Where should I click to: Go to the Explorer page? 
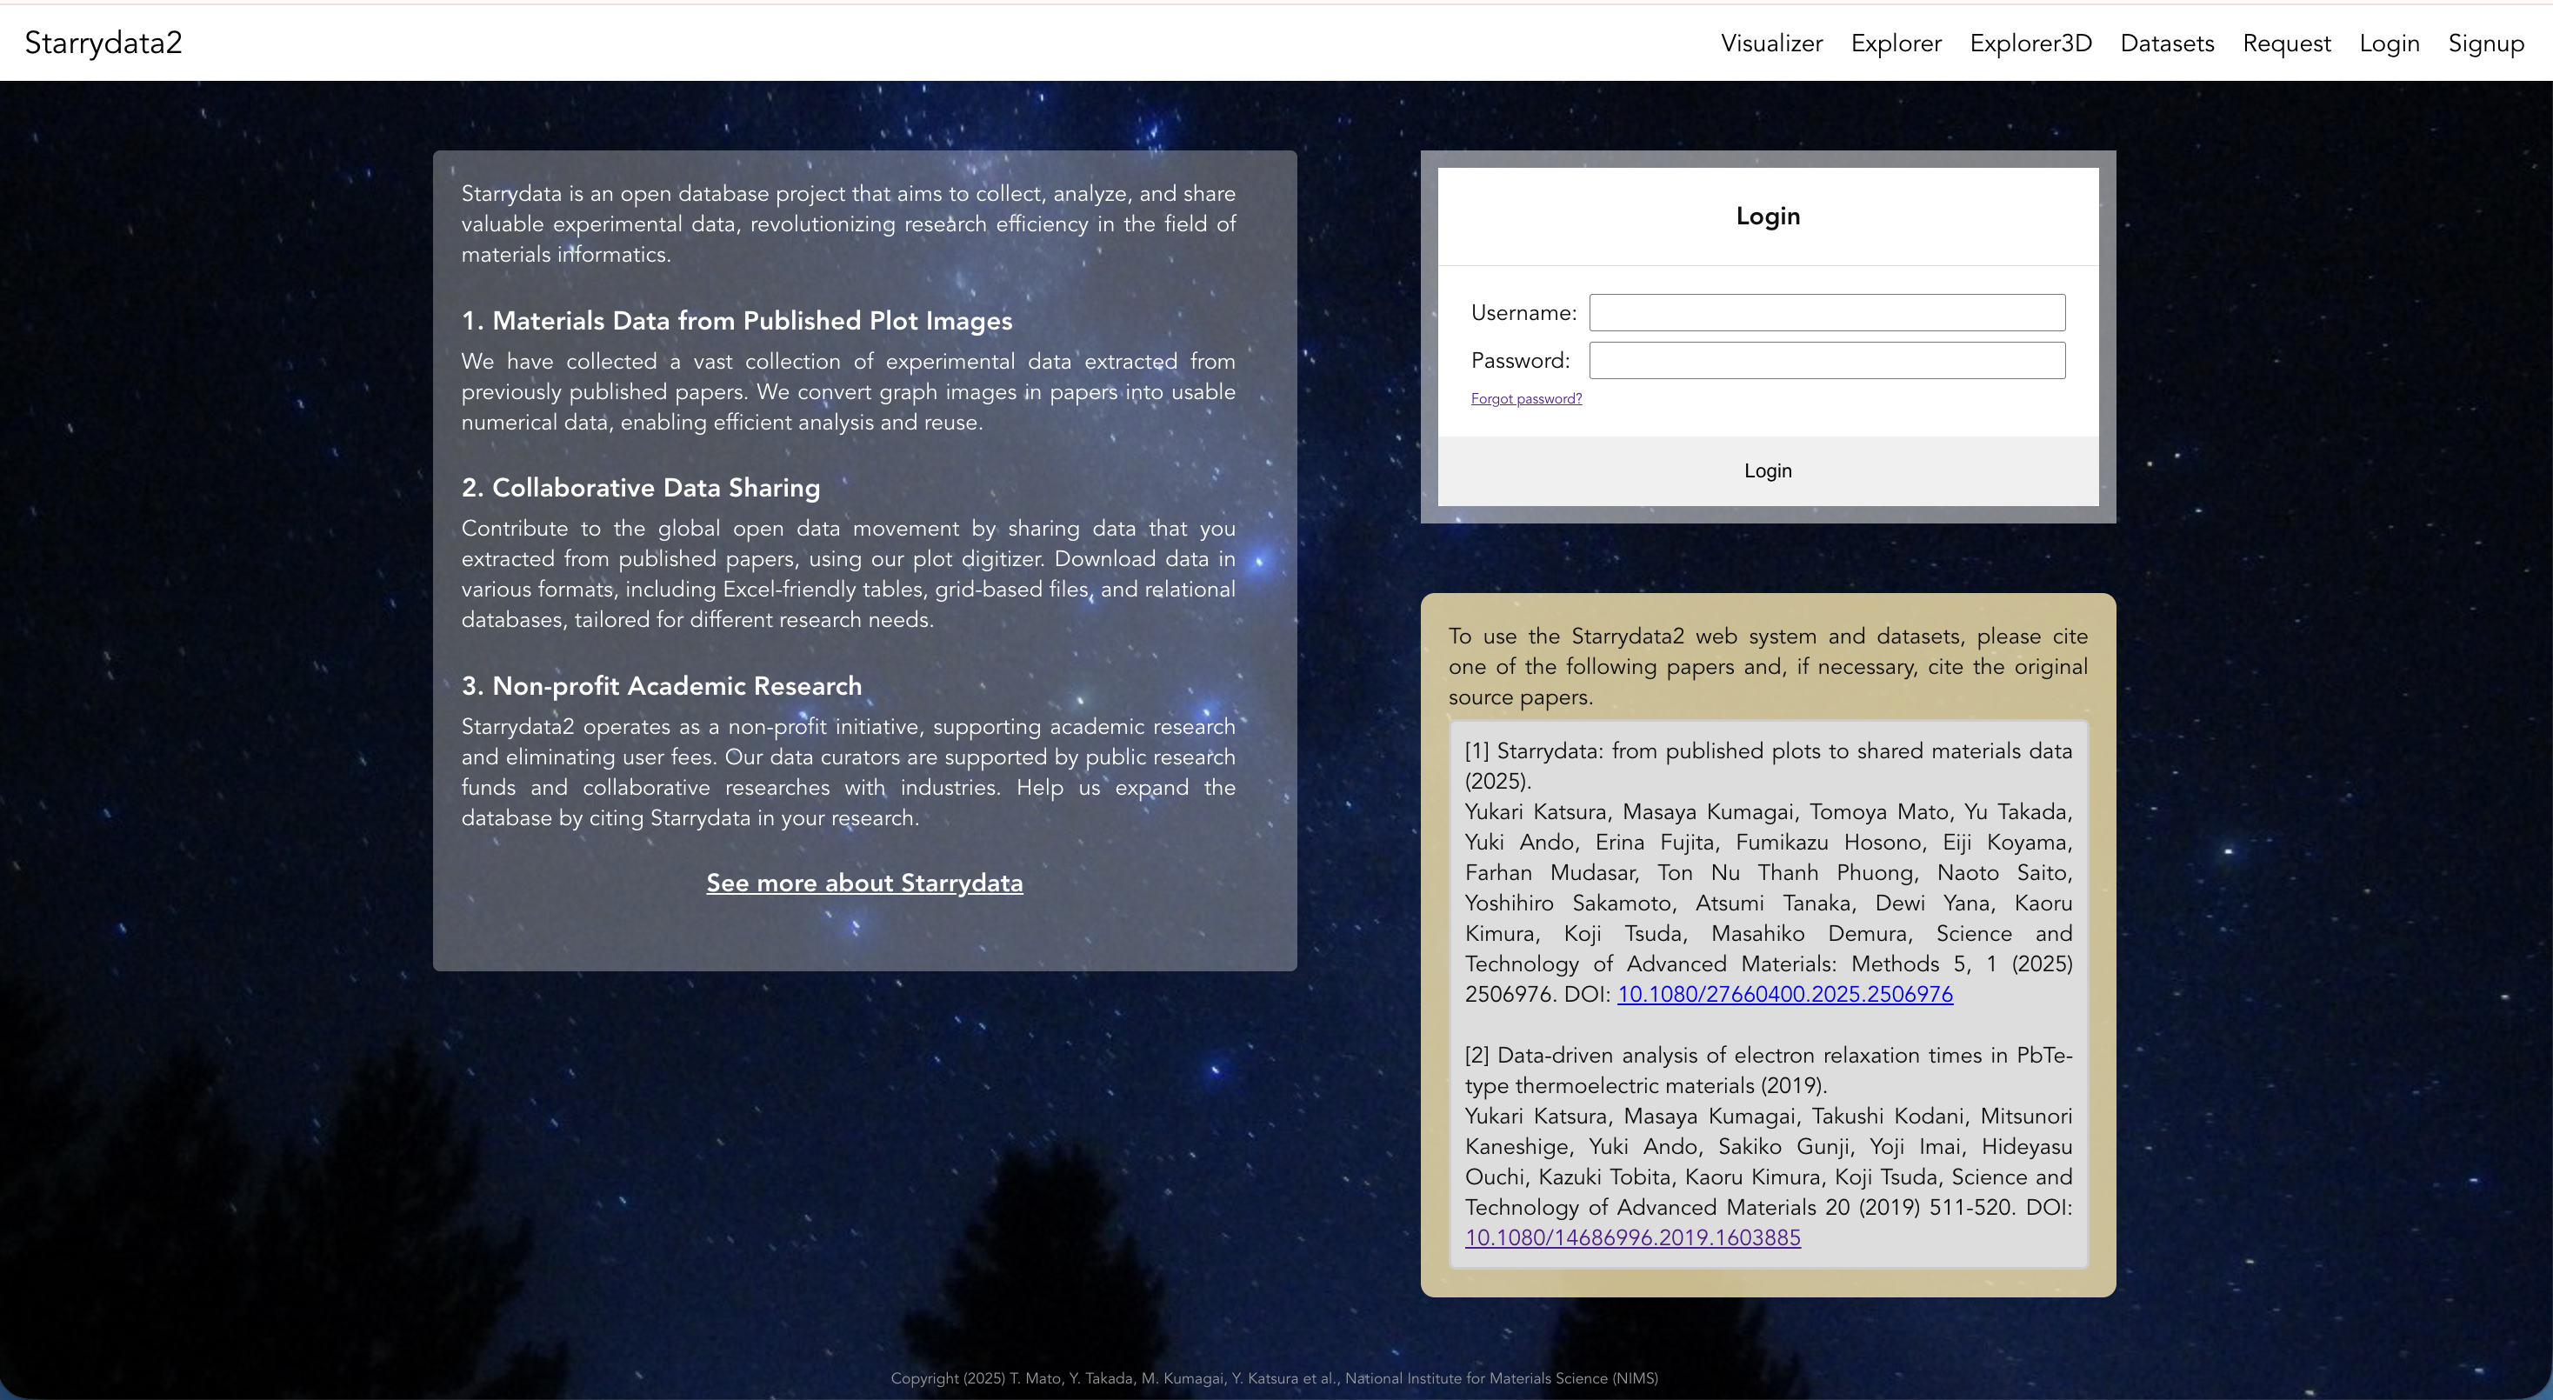tap(1896, 43)
